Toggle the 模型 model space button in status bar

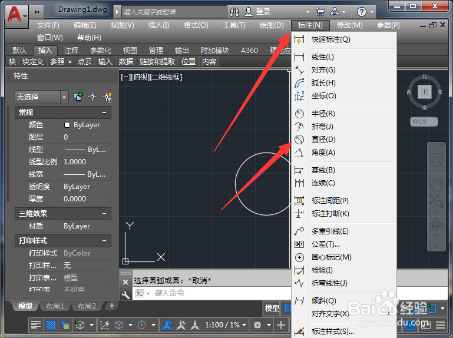(272, 308)
